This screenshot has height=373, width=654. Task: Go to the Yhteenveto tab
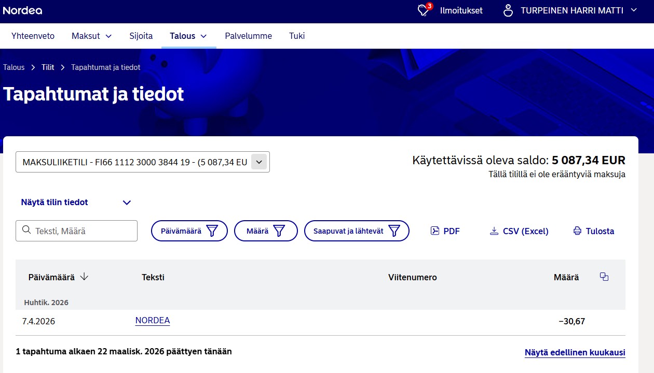click(x=33, y=36)
